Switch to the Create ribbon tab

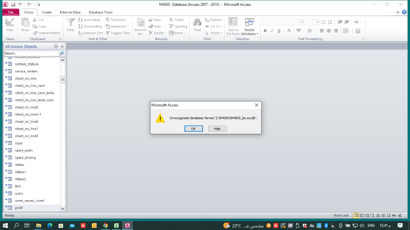(47, 12)
